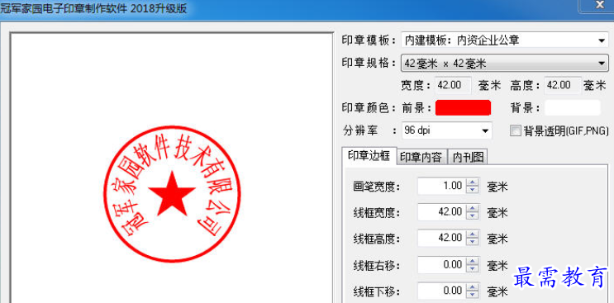
Task: Close the seal maker window
Action: point(598,6)
